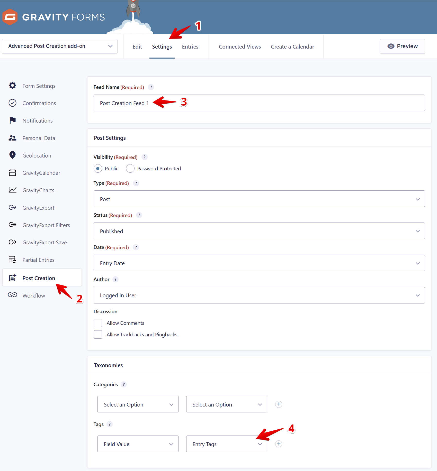
Task: Open the Connected Views link
Action: pyautogui.click(x=240, y=47)
